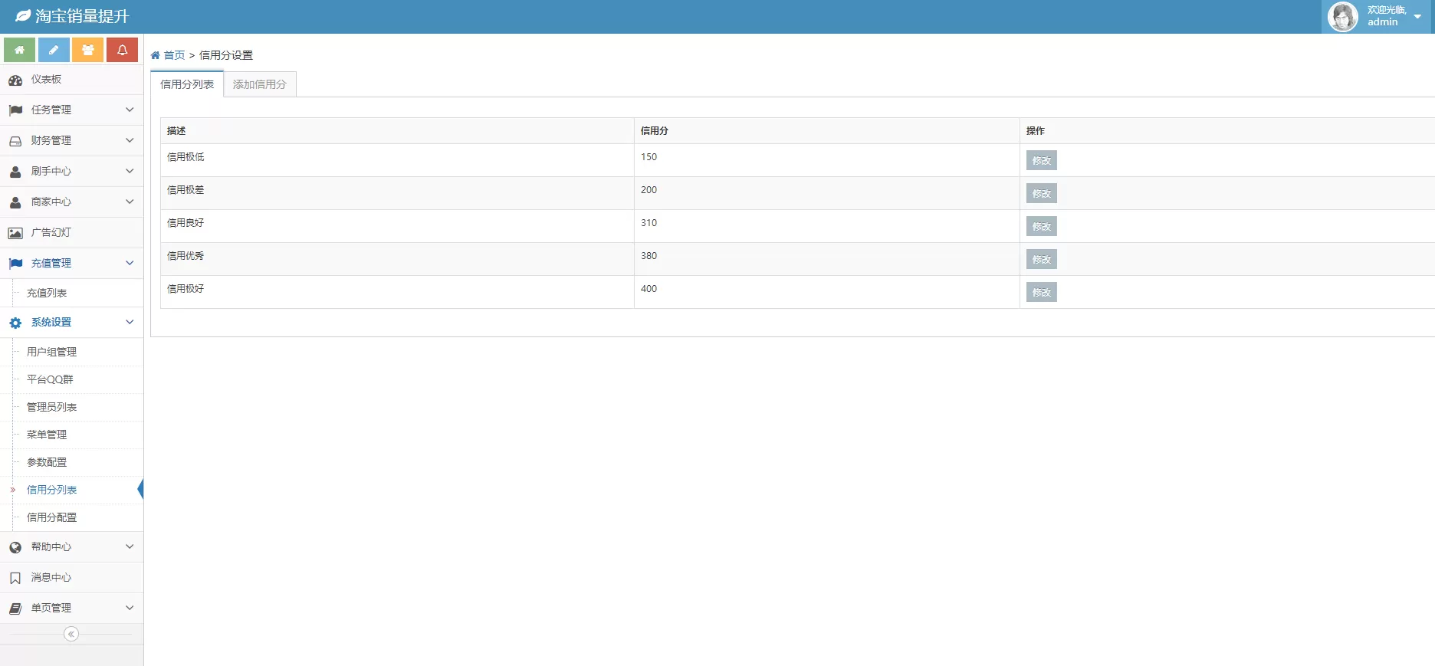
Task: Switch to the 添加信用分 tab
Action: tap(259, 84)
